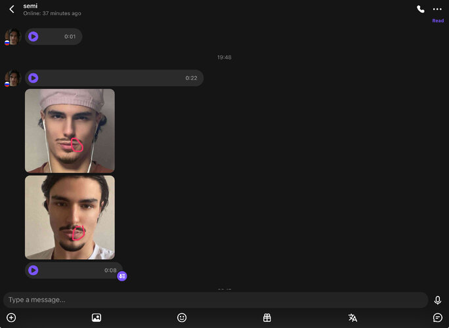Open the contact name 'semi' profile
Image resolution: width=449 pixels, height=328 pixels.
[30, 6]
